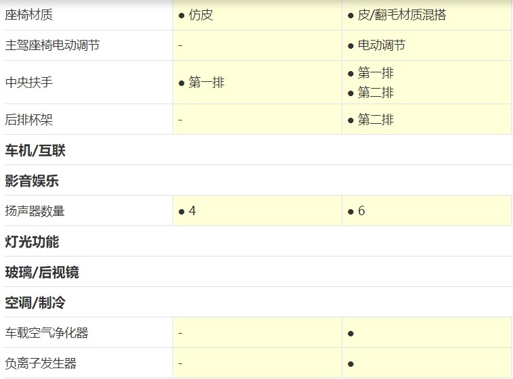This screenshot has height=379, width=513.
Task: Click the dash in 车载空气净化器 row
Action: (180, 333)
